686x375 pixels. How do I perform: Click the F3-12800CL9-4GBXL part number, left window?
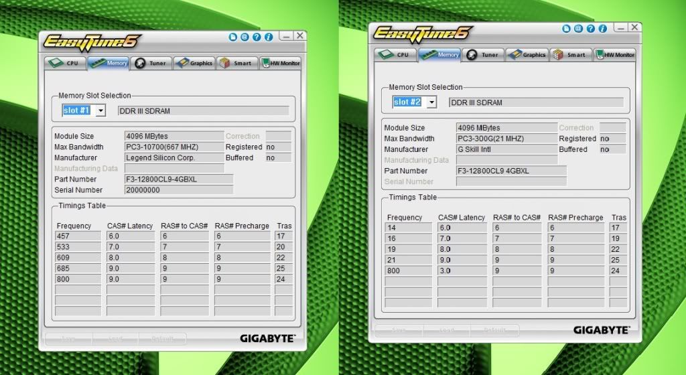pos(178,179)
